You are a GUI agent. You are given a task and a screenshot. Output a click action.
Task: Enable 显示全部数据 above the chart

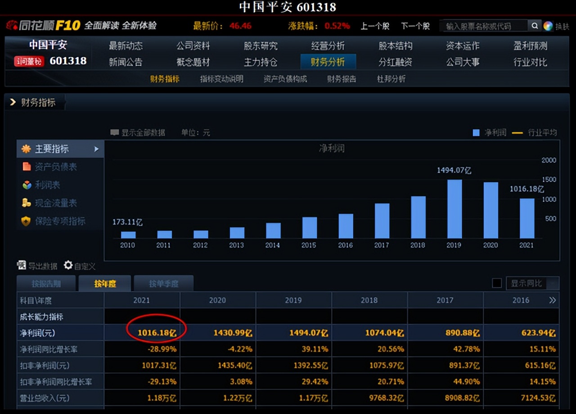(116, 132)
